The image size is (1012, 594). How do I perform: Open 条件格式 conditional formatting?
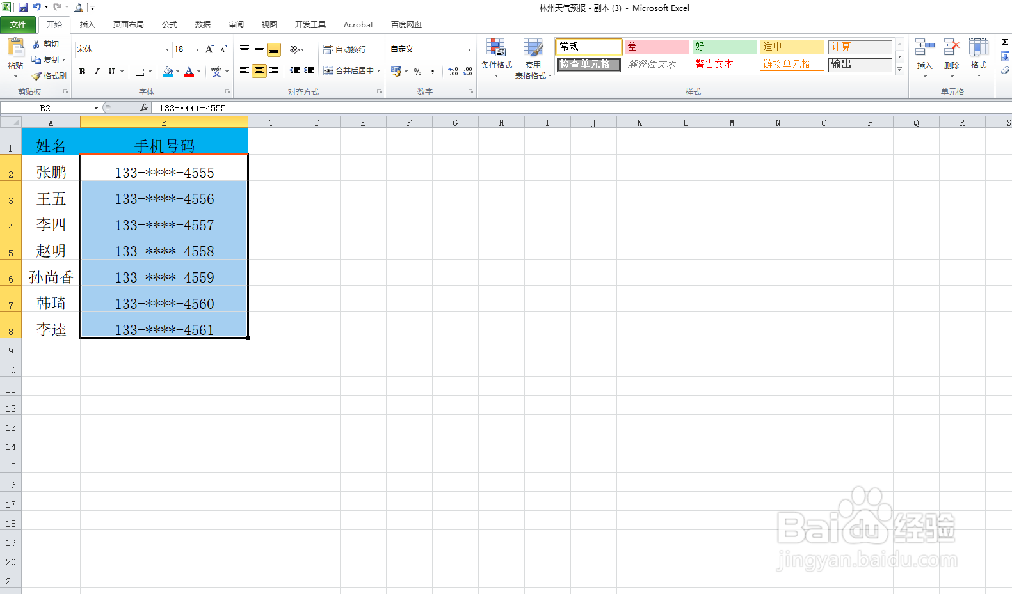[x=497, y=58]
